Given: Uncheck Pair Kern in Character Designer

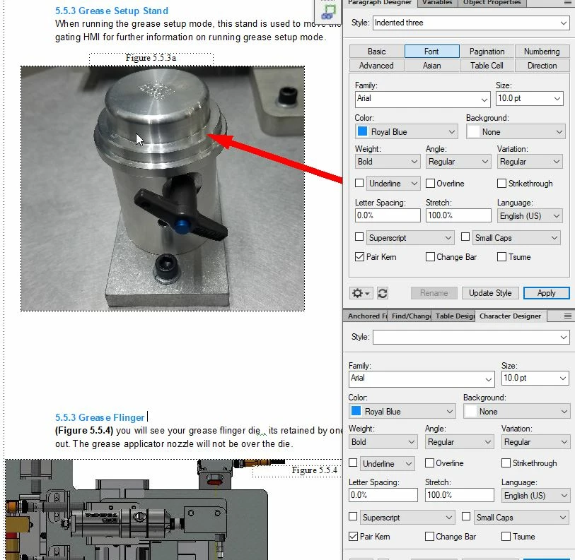Looking at the screenshot, I should [353, 537].
